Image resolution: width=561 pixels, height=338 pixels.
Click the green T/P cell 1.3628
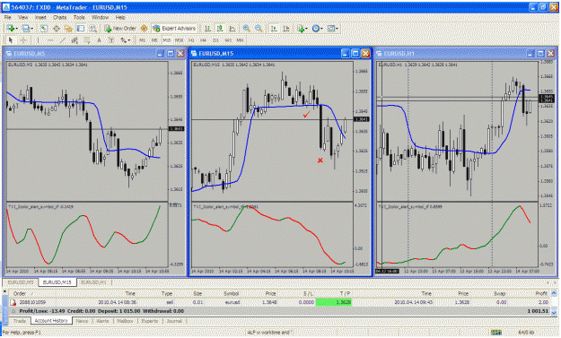point(333,302)
